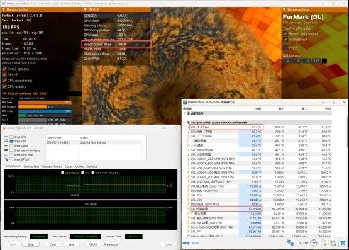Click icon beside Stress cache option
This screenshot has height=250, width=349.
(x=6, y=145)
